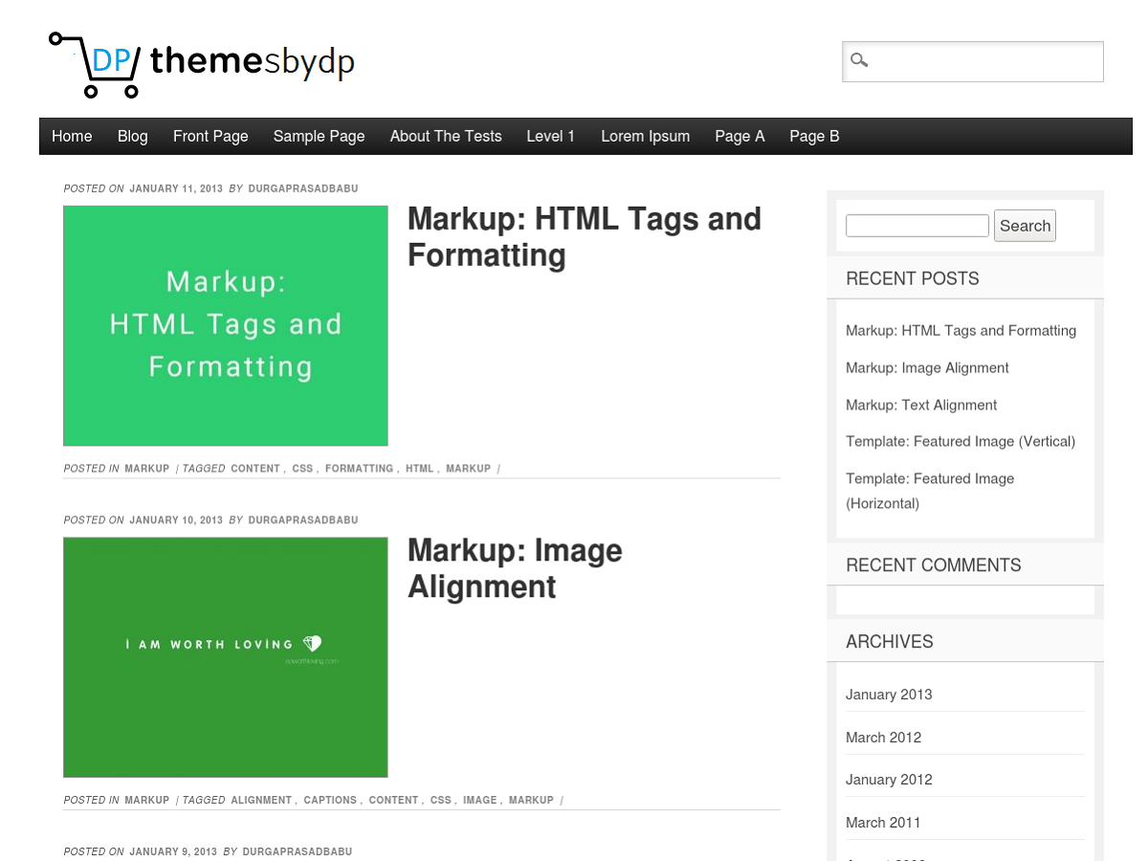Select About The Tests in navigation

(x=445, y=136)
